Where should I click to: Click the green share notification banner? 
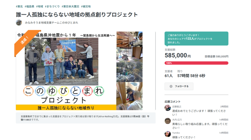click(x=196, y=39)
